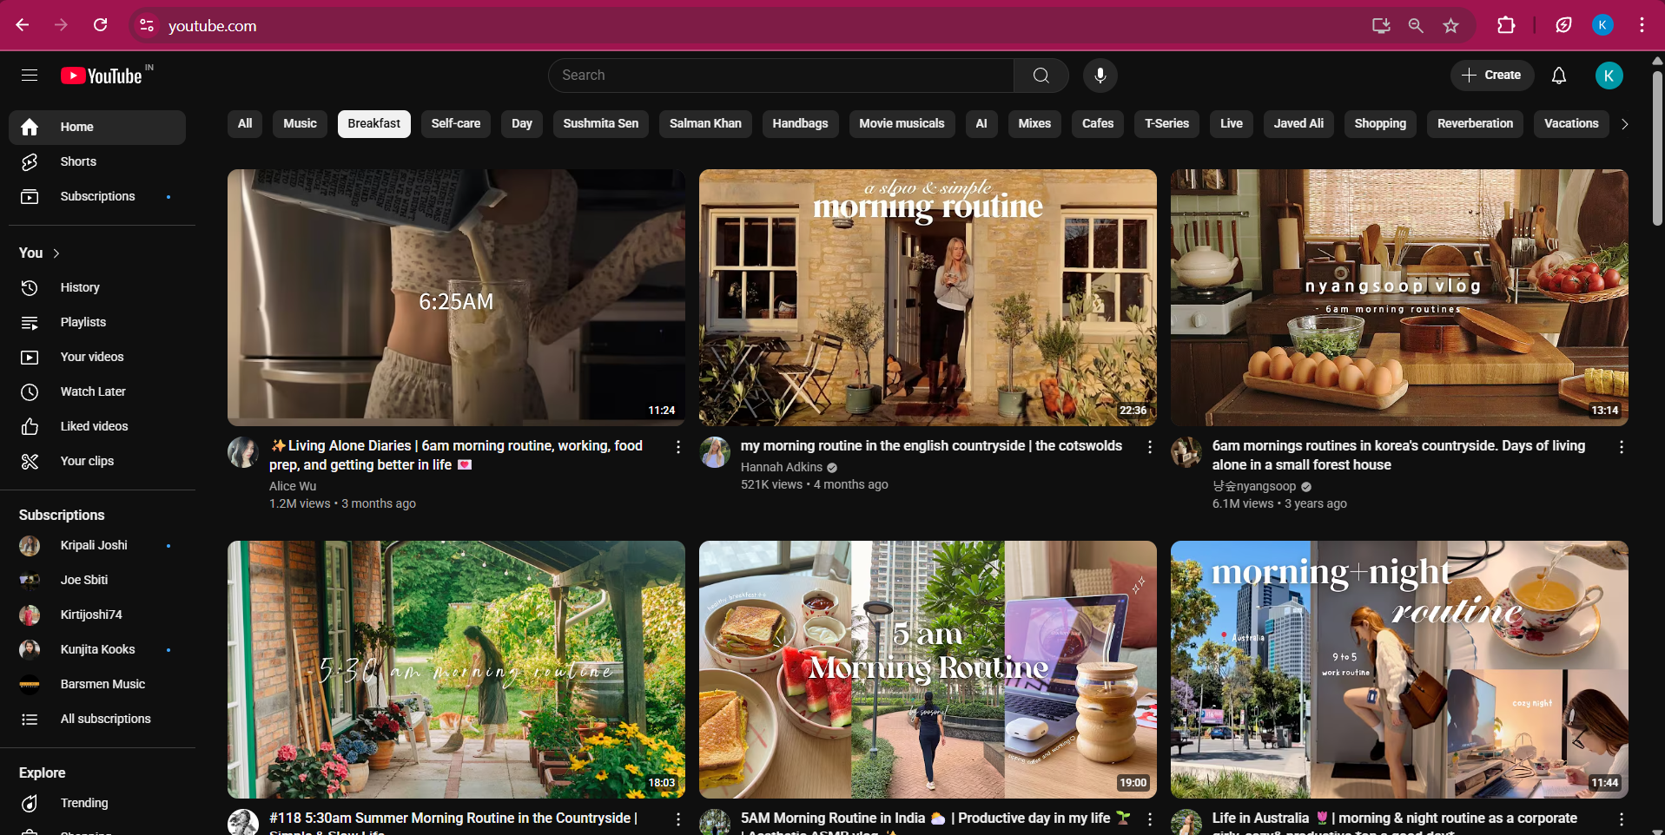
Task: Open Watch Later in the sidebar
Action: pyautogui.click(x=97, y=391)
